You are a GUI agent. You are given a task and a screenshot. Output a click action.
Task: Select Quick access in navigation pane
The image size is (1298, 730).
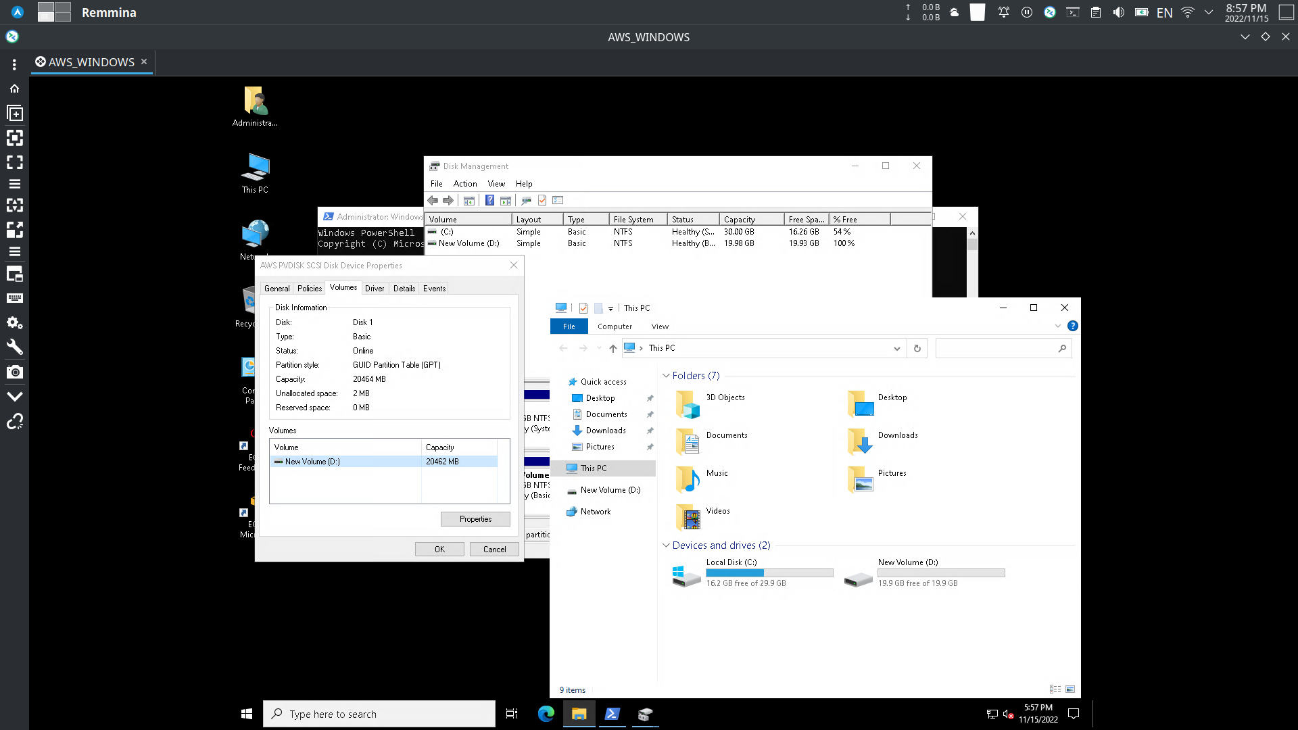[x=603, y=382]
